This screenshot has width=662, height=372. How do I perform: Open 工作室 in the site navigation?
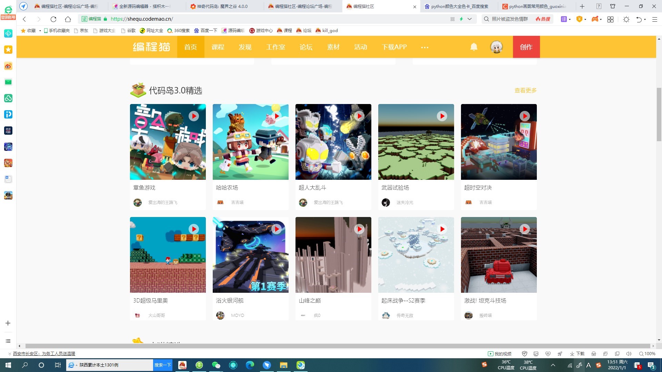(275, 47)
